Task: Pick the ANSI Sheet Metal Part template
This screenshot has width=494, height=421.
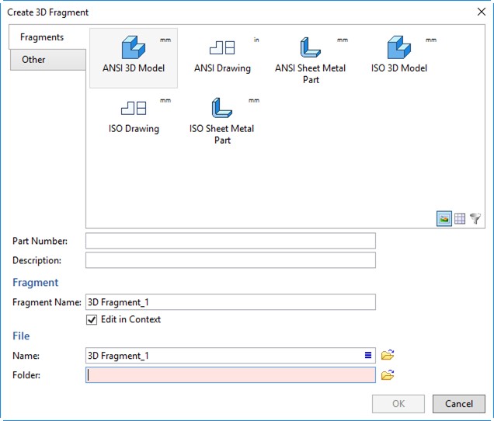Action: coord(310,58)
